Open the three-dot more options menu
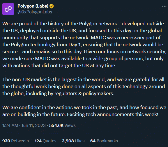 [x=164, y=6]
